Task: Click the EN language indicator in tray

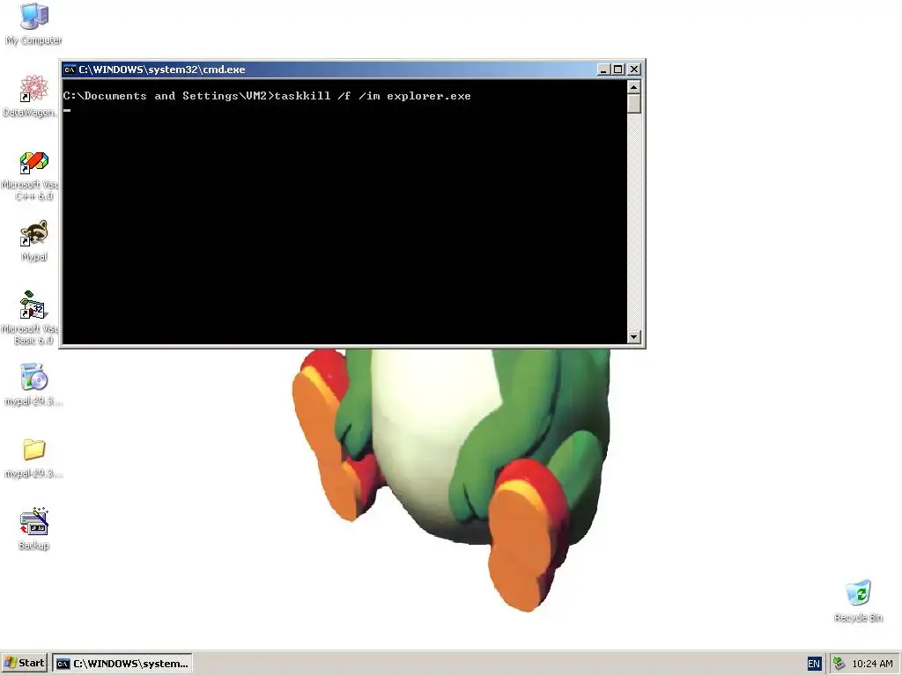Action: pyautogui.click(x=813, y=664)
